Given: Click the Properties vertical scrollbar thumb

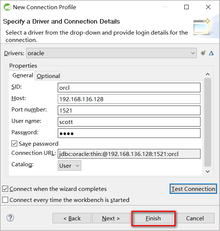Looking at the screenshot, I should pyautogui.click(x=208, y=122).
